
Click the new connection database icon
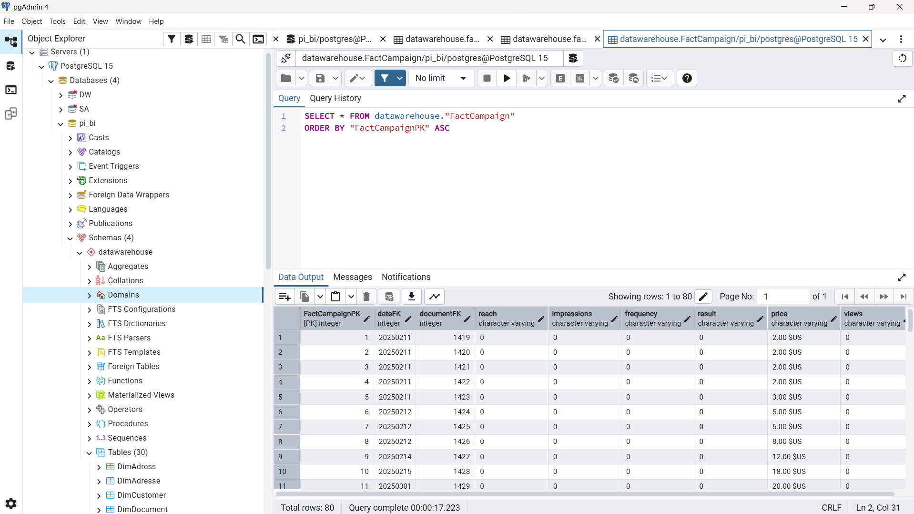[x=573, y=58]
